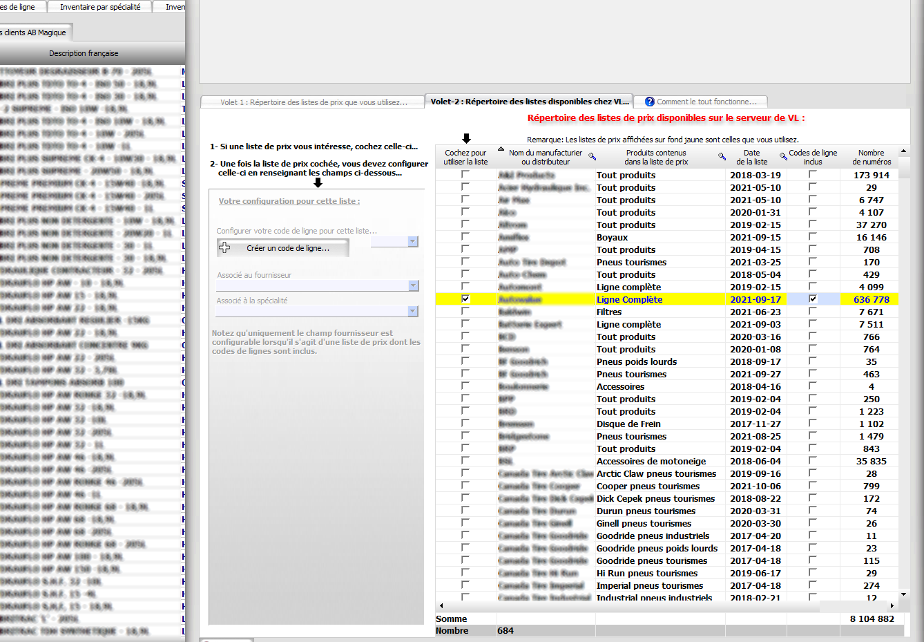Switch to 'Volet 1' price lists tab
Image resolution: width=924 pixels, height=642 pixels.
point(313,102)
